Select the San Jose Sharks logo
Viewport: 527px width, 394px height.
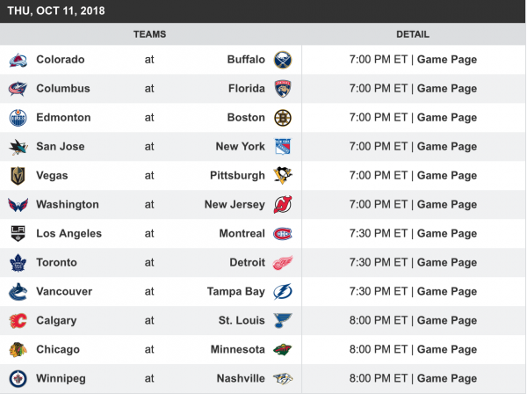(18, 147)
